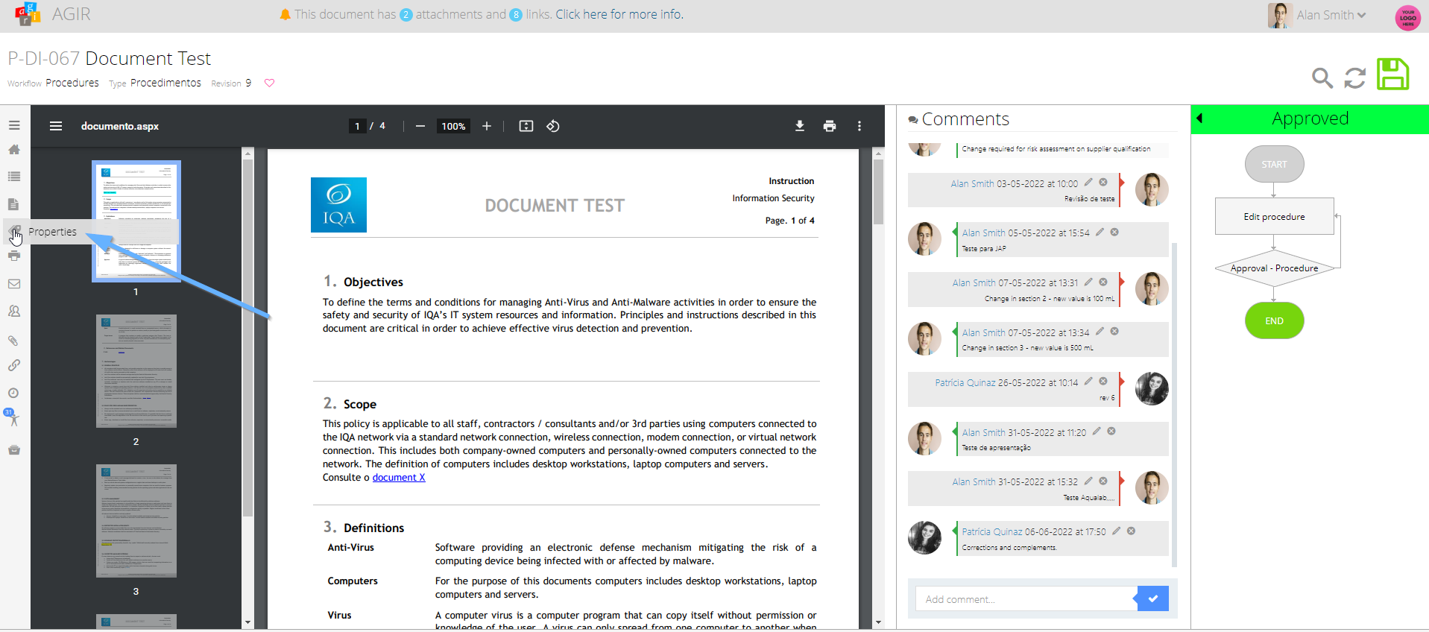The width and height of the screenshot is (1429, 632).
Task: Click the Edit procedure workflow step
Action: coord(1274,217)
